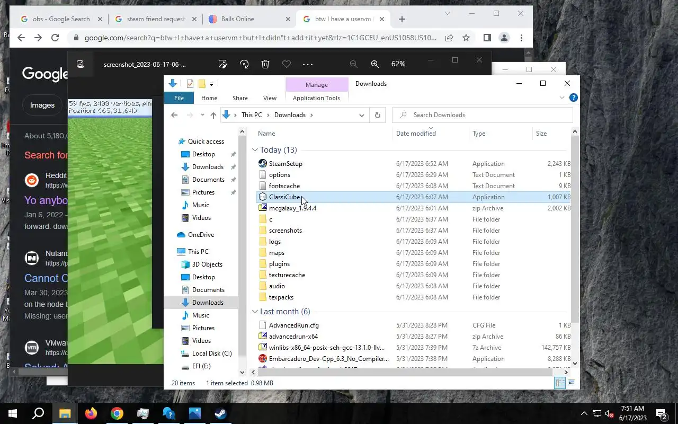Switch to details view layout icon

pos(560,383)
